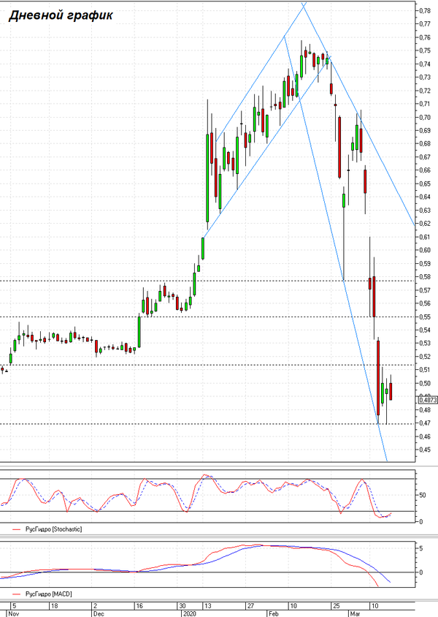Click the Nov month label on the time axis
Viewport: 438px width, 617px height.
coord(13,613)
